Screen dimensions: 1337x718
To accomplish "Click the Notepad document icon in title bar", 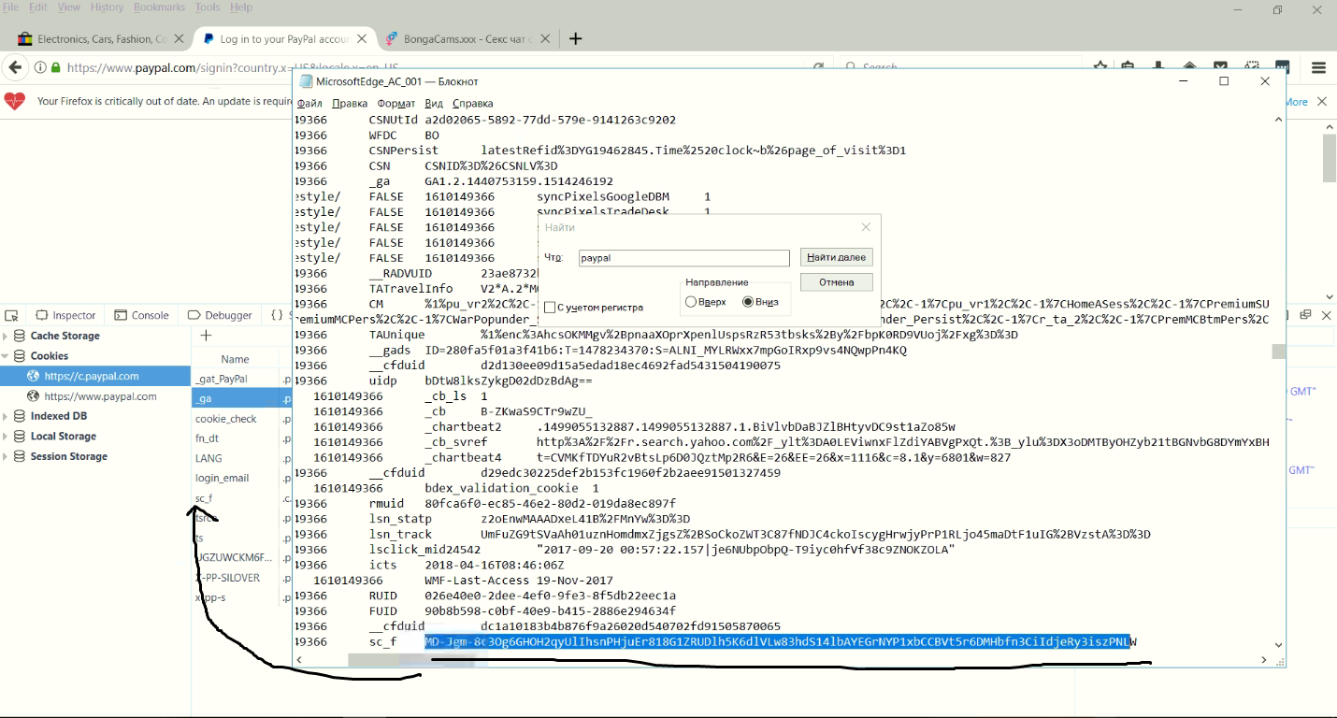I will click(x=305, y=81).
